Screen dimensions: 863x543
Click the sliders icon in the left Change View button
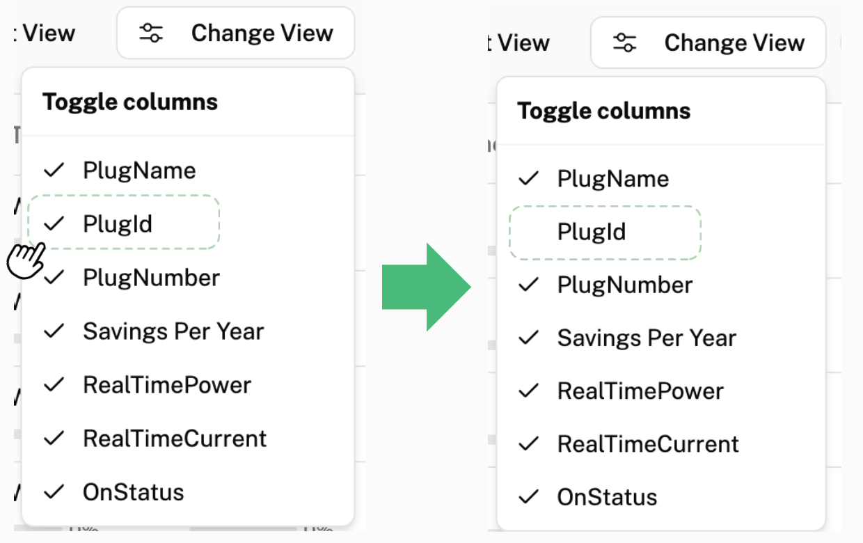point(151,33)
